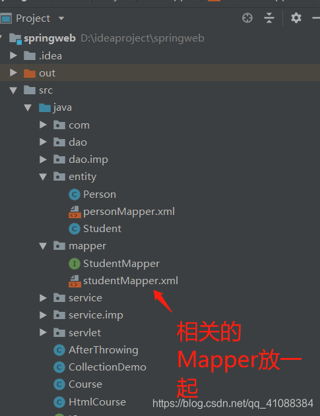
Task: Click the AfterThrowing class icon
Action: point(59,350)
